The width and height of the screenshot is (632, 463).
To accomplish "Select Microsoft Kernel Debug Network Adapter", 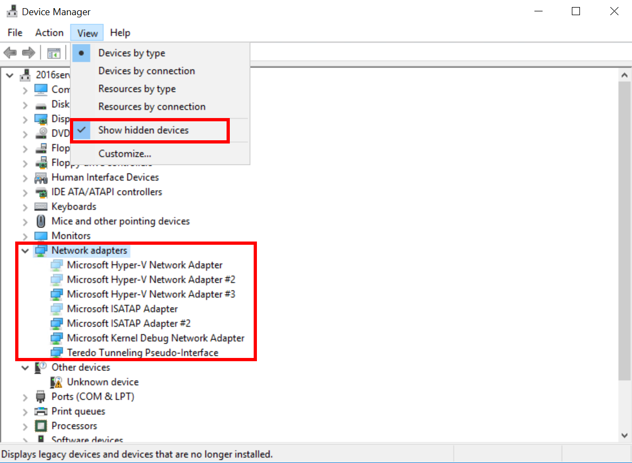I will (x=156, y=338).
